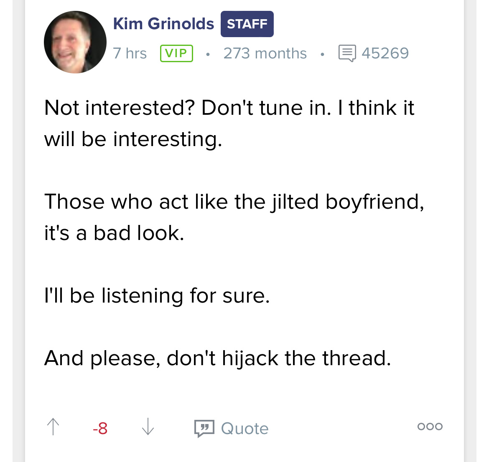Viewport: 489px width, 462px height.
Task: Click the green VIP badge
Action: [176, 53]
